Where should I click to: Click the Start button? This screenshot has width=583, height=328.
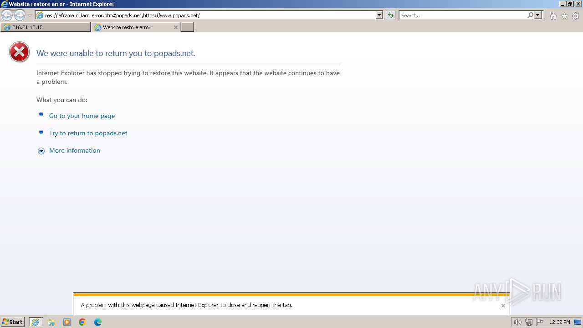coord(13,322)
